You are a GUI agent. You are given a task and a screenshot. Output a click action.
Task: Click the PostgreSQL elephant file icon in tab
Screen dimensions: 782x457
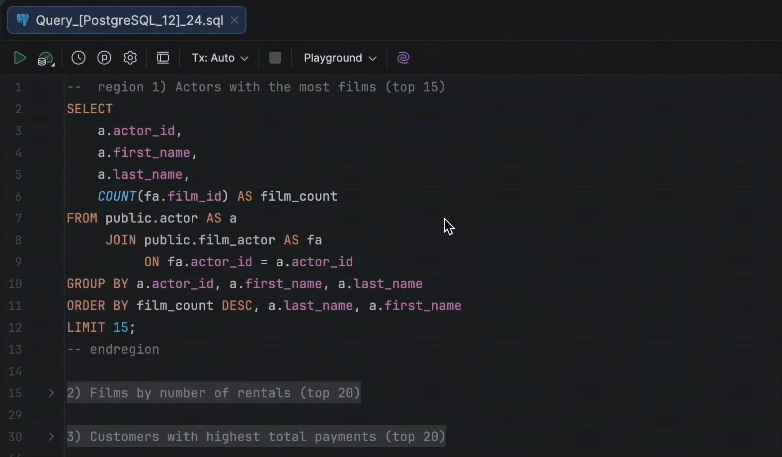click(x=23, y=20)
